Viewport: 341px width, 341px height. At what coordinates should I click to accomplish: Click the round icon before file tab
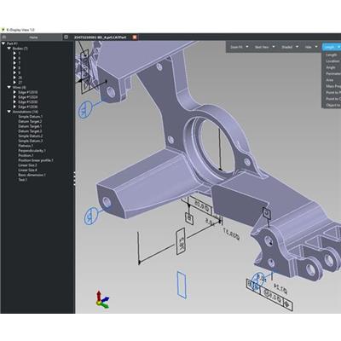(x=66, y=37)
